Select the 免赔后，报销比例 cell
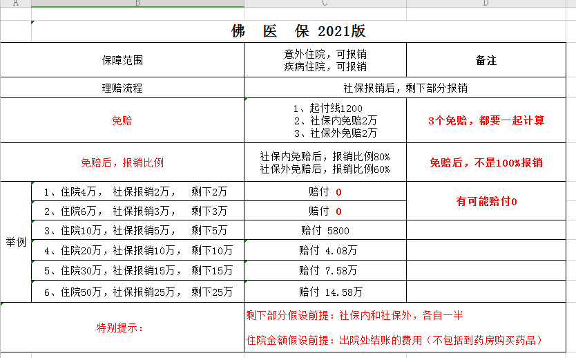The height and width of the screenshot is (358, 576). click(122, 163)
